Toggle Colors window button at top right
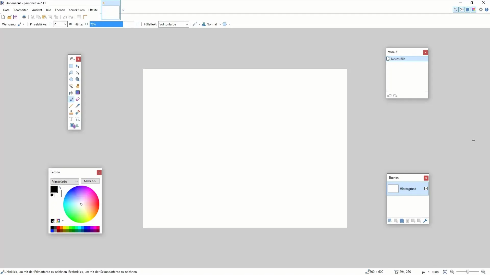Image resolution: width=490 pixels, height=275 pixels. click(473, 10)
